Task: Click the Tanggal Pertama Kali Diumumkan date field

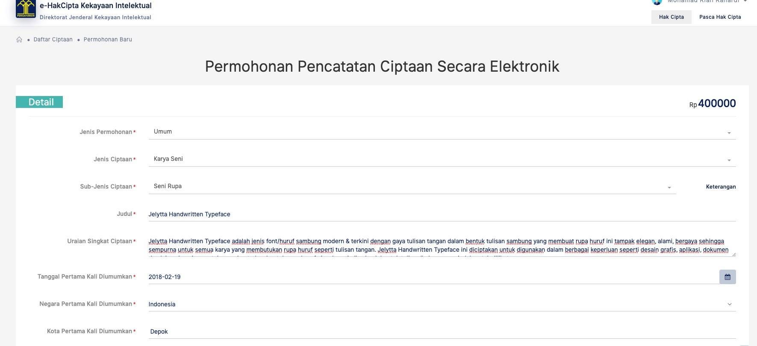Action: pos(427,277)
